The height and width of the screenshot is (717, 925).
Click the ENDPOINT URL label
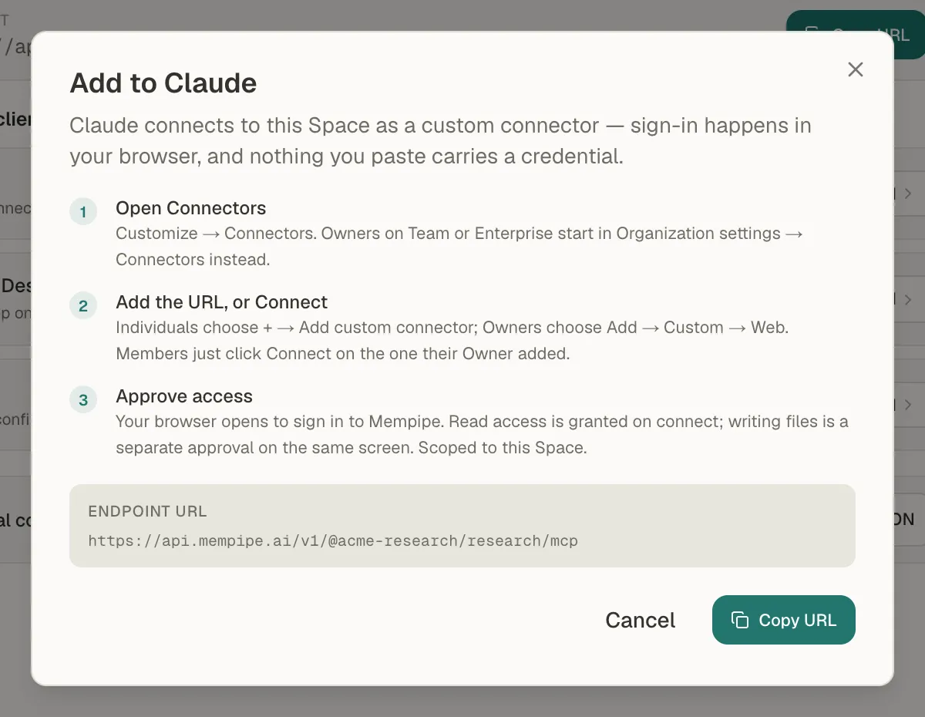point(147,511)
